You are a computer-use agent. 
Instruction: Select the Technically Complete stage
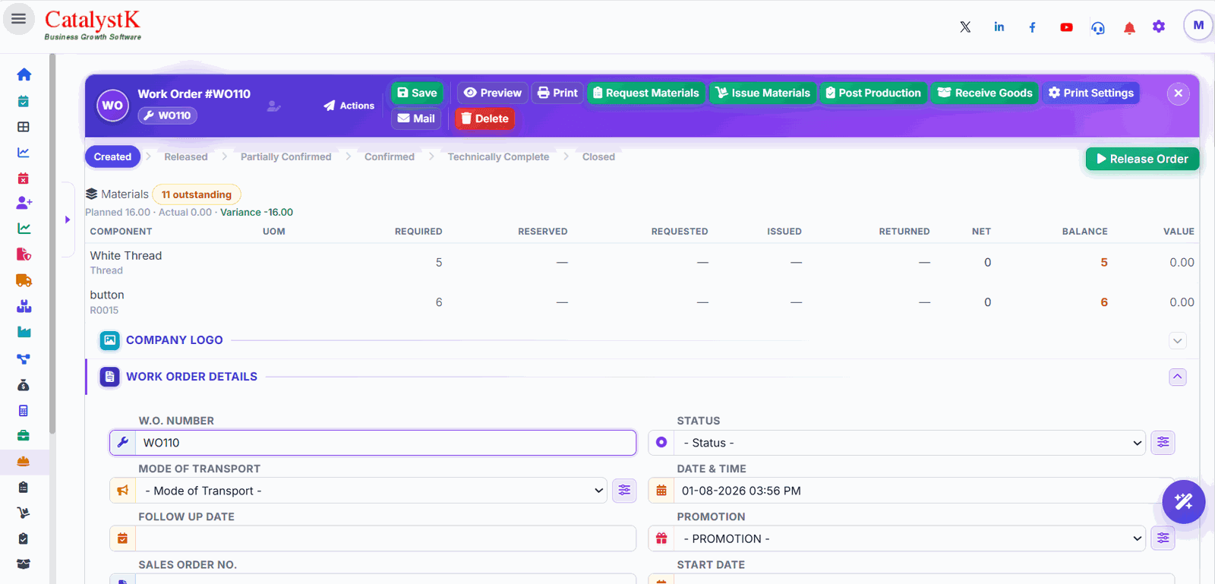click(x=498, y=156)
